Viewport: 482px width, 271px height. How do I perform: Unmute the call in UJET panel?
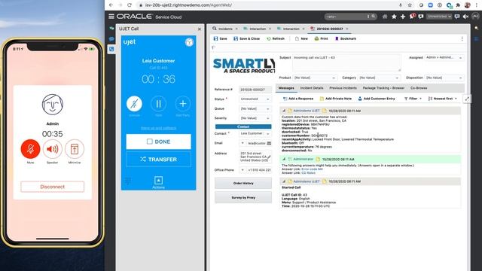[134, 104]
